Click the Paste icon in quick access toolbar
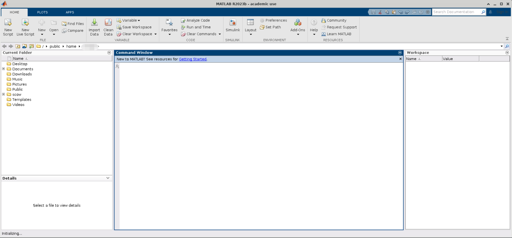 click(394, 12)
